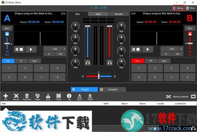
Task: Nudge crossfader left with arrow
Action: click(x=83, y=77)
